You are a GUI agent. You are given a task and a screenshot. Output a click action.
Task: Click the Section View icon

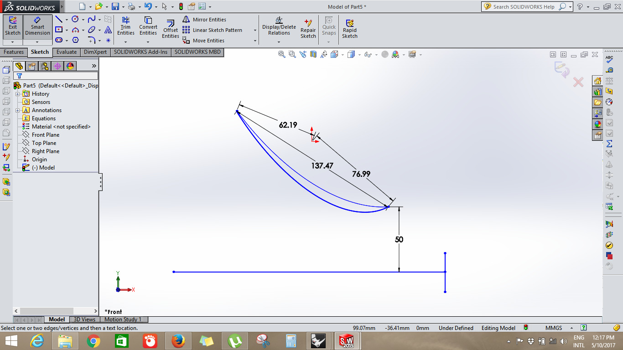[313, 54]
